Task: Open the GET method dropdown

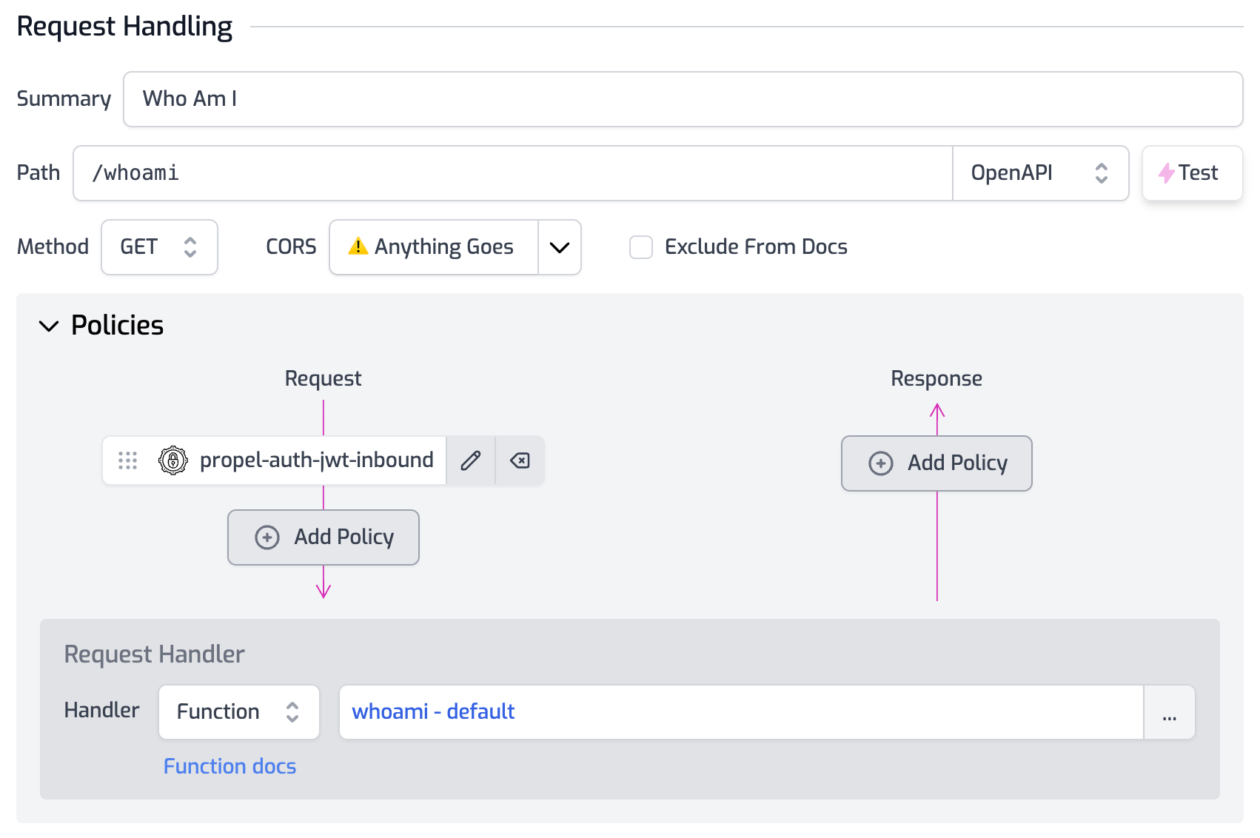Action: coord(159,247)
